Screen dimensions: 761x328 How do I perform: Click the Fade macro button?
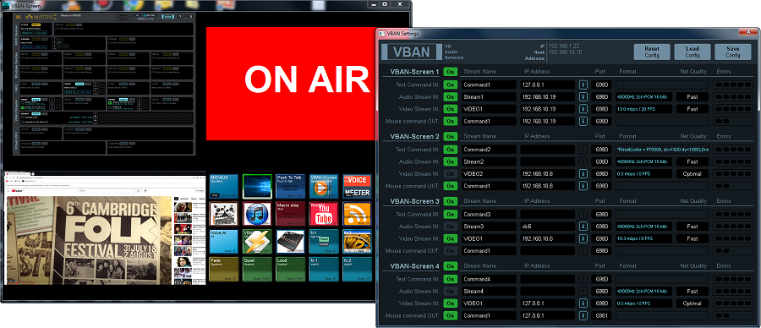click(223, 270)
